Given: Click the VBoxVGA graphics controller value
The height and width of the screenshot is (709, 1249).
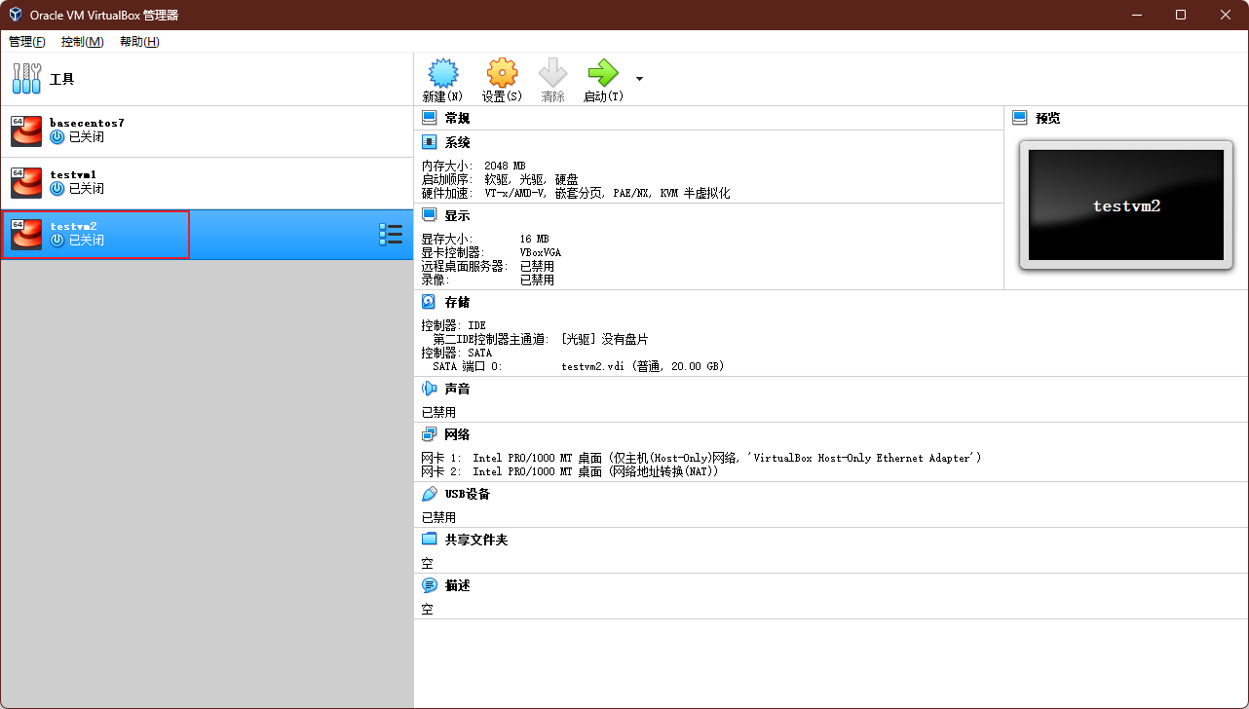Looking at the screenshot, I should tap(540, 252).
